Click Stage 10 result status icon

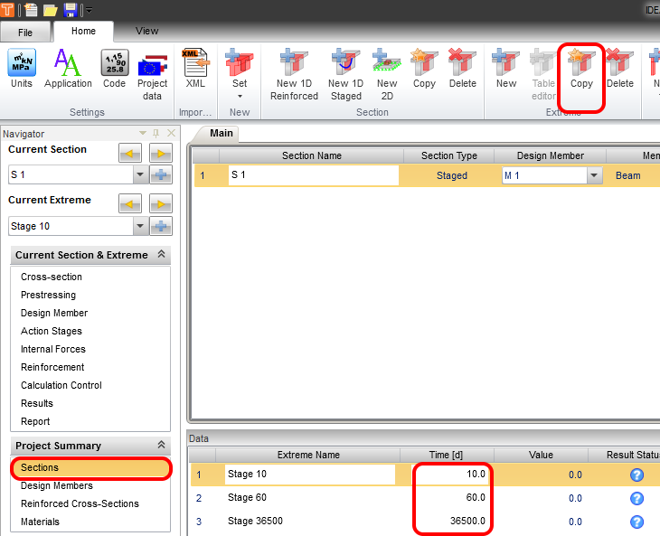coord(636,475)
